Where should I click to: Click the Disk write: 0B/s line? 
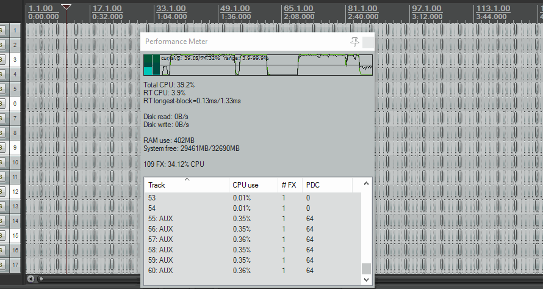pyautogui.click(x=166, y=125)
